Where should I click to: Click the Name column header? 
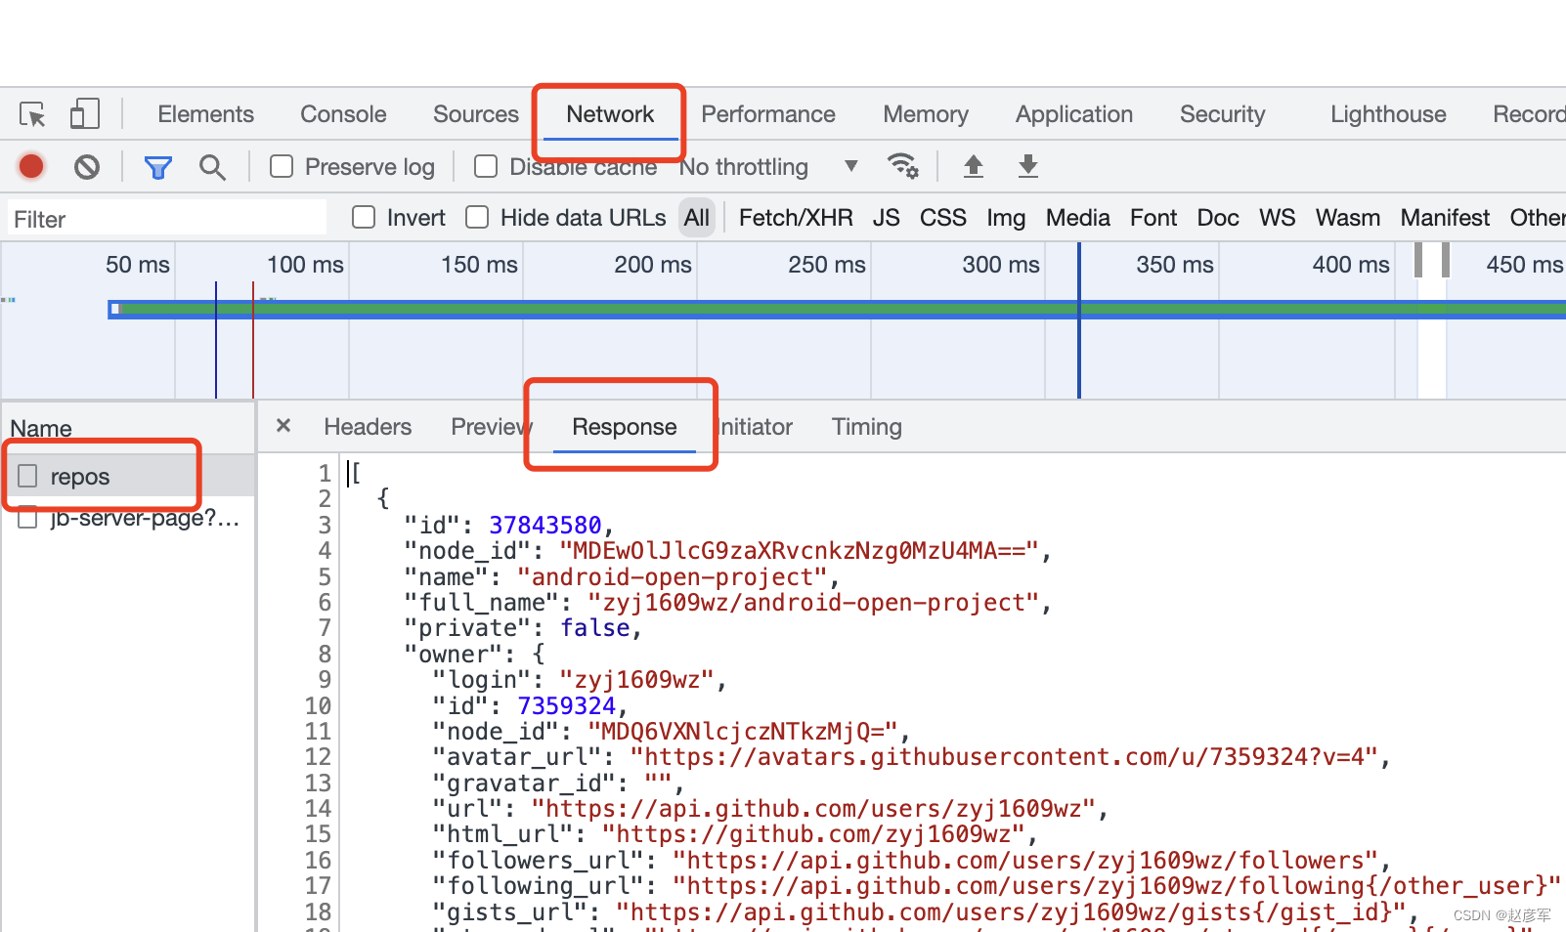tap(128, 428)
